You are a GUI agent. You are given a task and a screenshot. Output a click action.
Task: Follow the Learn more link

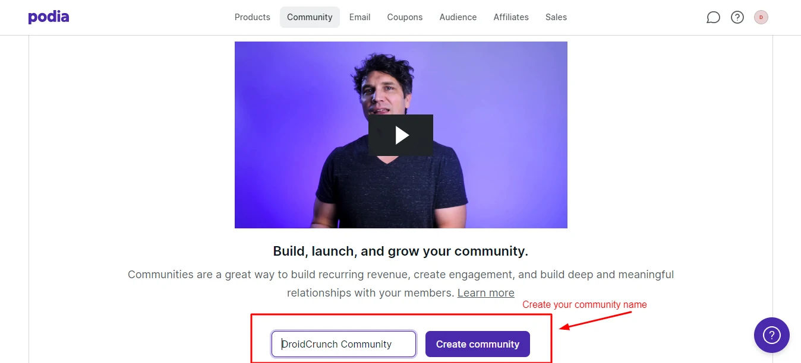click(486, 293)
